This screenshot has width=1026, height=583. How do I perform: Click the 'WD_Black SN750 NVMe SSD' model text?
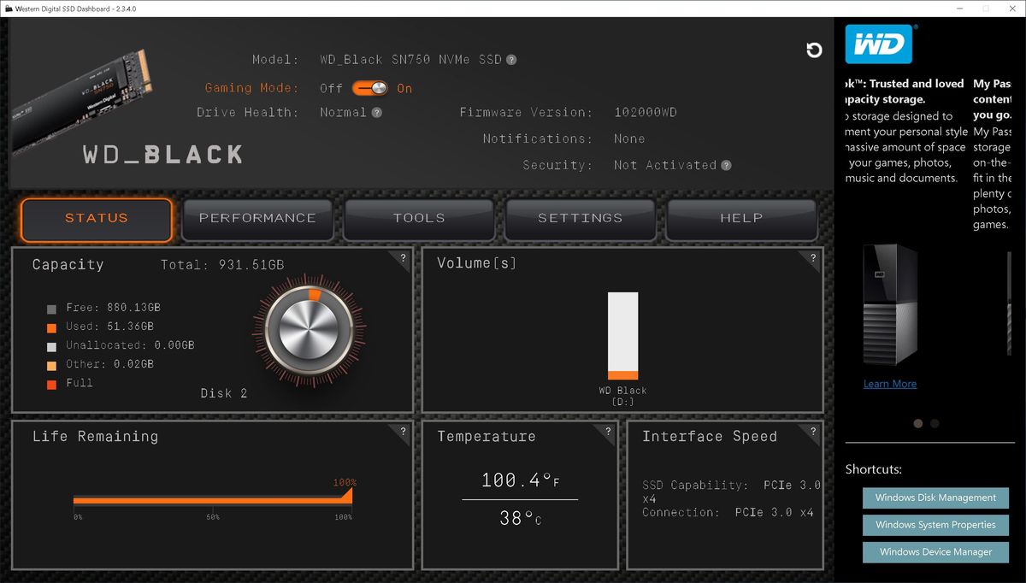(x=411, y=60)
